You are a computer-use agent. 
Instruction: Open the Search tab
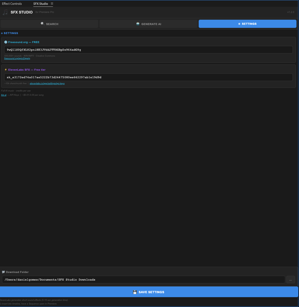click(x=49, y=24)
